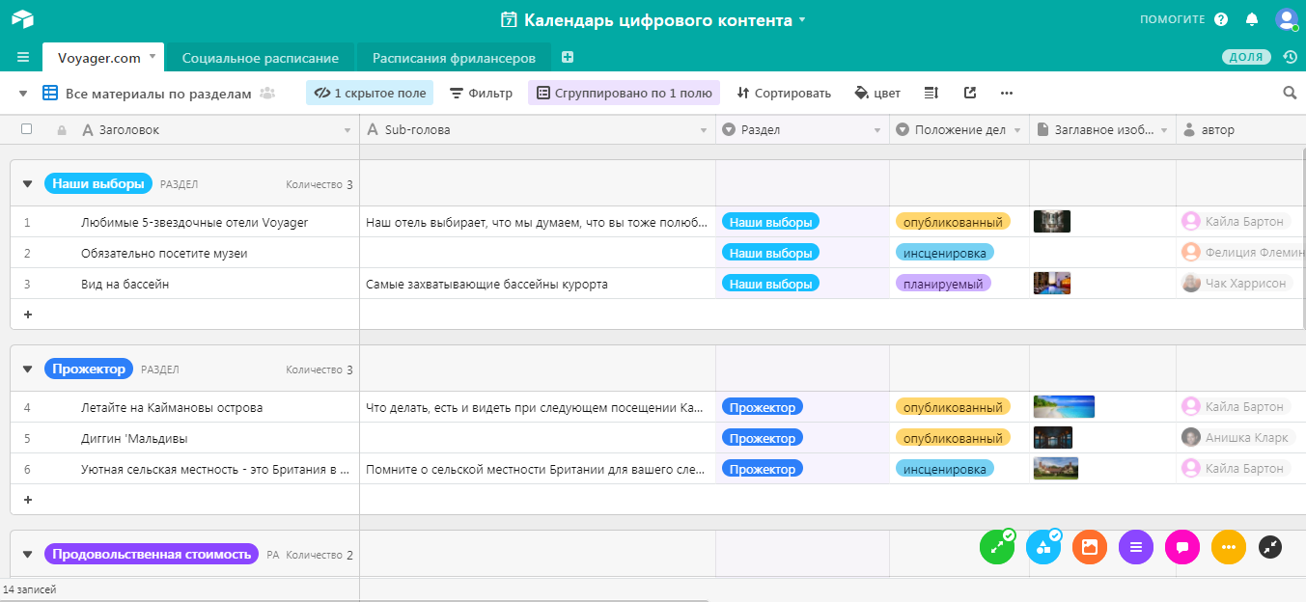This screenshot has height=602, width=1306.
Task: Open revision history clock icon
Action: tap(1291, 57)
